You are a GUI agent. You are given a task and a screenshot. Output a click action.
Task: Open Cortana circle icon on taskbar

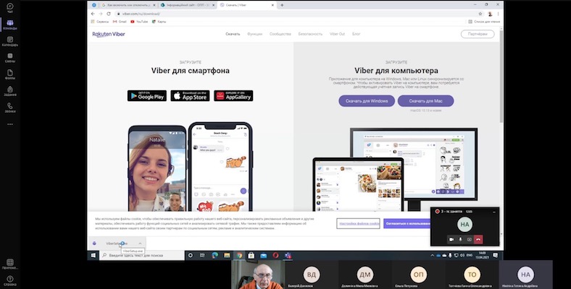[190, 256]
